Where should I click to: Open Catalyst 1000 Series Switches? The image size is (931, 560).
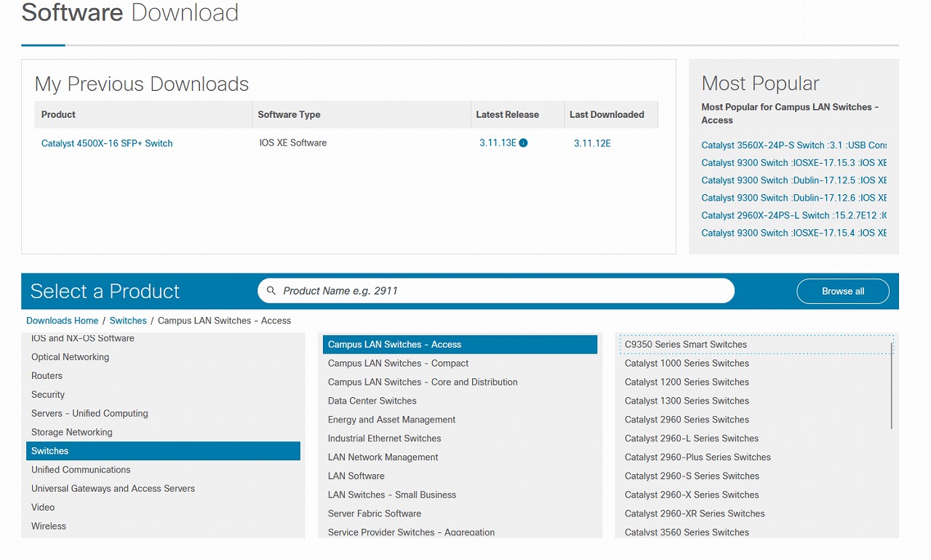pos(686,364)
